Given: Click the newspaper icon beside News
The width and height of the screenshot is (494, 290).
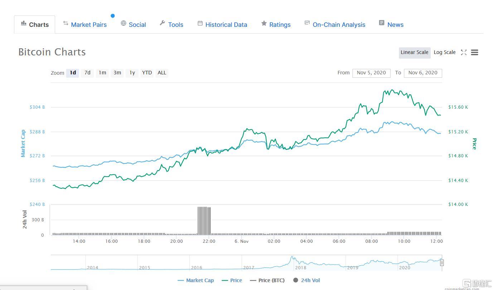Looking at the screenshot, I should pyautogui.click(x=382, y=23).
